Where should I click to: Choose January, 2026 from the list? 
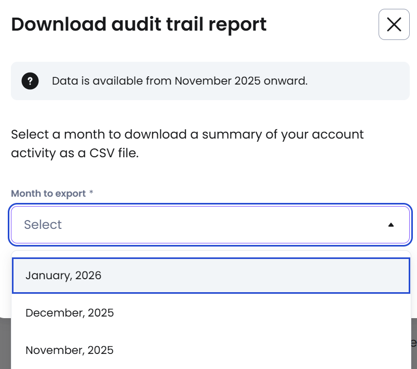[63, 275]
